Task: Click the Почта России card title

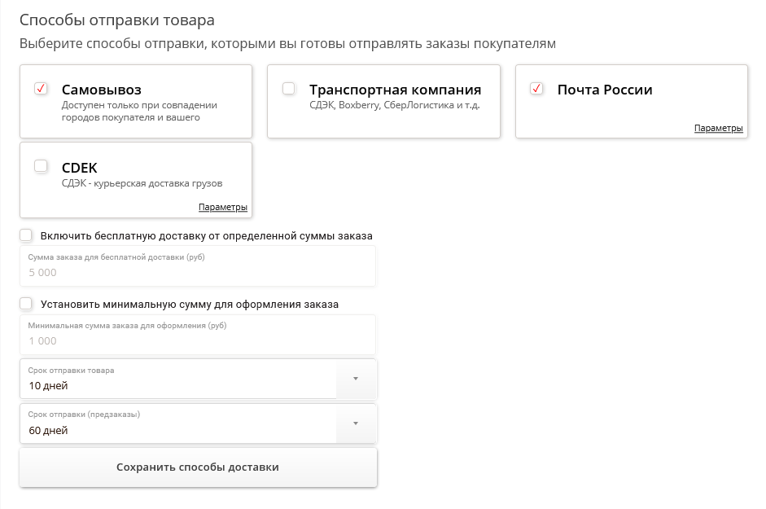Action: click(604, 90)
